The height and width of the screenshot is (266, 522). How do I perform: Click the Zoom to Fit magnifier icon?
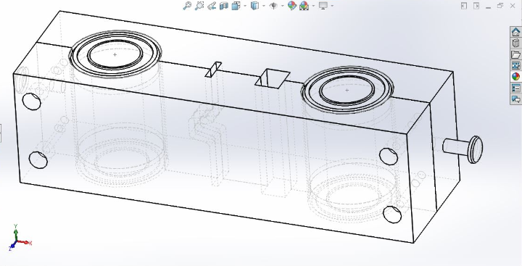(x=187, y=6)
